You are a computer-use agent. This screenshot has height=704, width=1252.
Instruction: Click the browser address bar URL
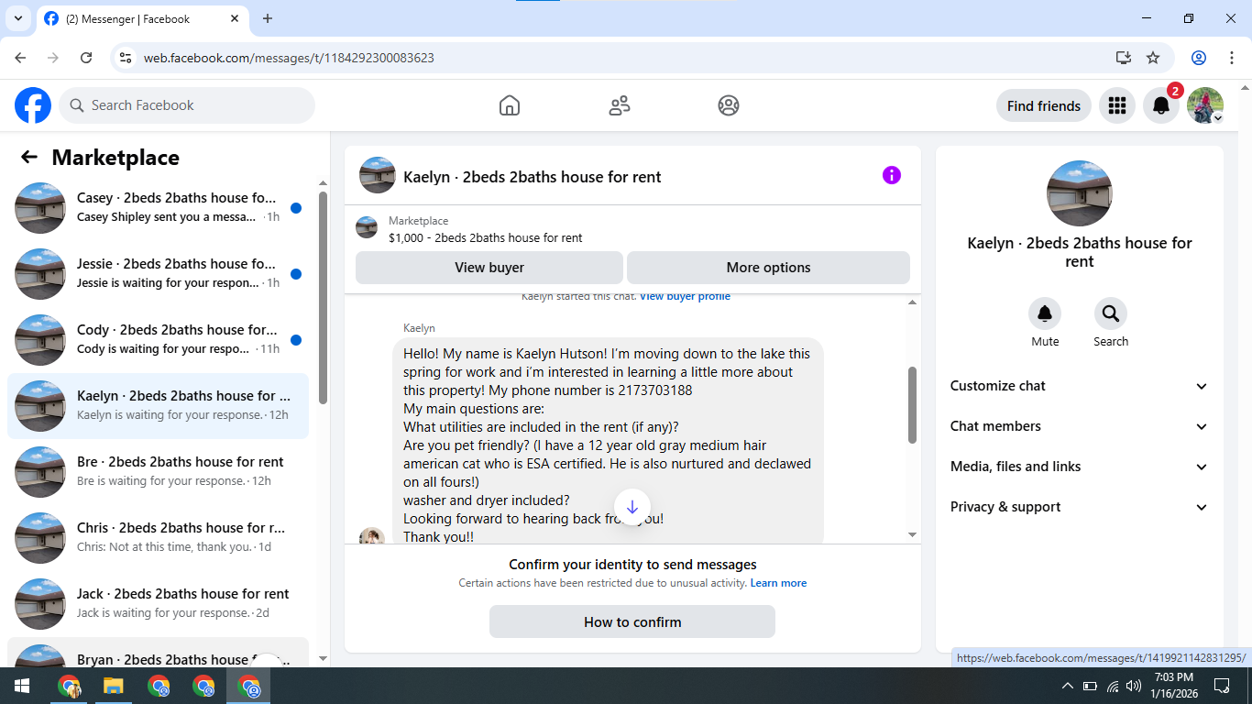point(289,58)
